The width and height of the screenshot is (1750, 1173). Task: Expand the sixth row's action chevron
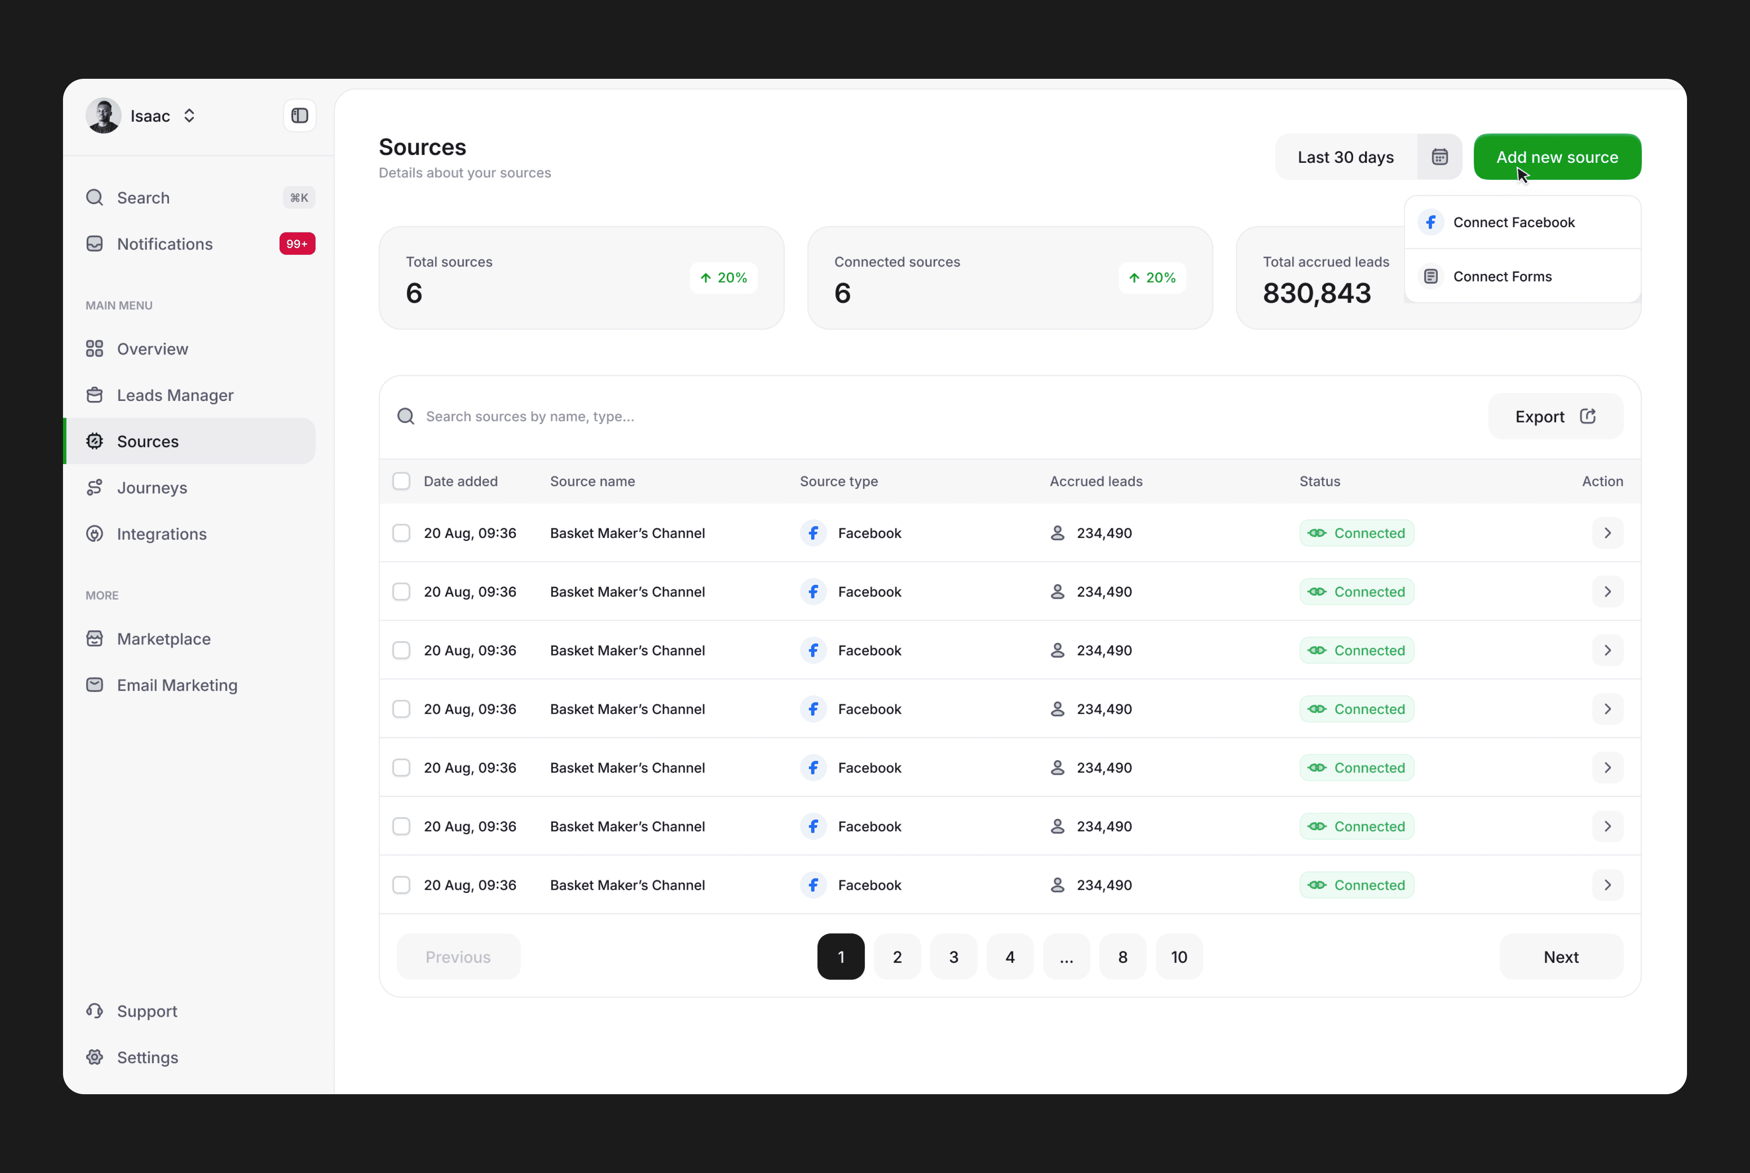point(1608,827)
